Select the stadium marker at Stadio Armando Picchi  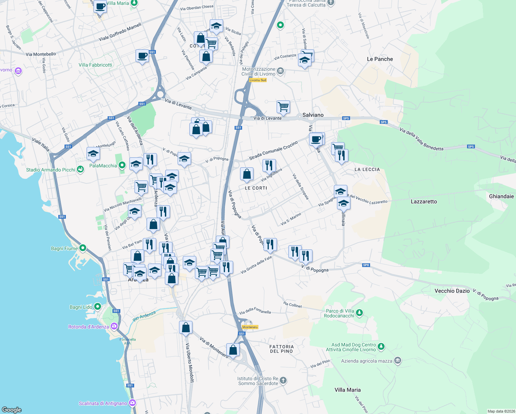pos(80,169)
